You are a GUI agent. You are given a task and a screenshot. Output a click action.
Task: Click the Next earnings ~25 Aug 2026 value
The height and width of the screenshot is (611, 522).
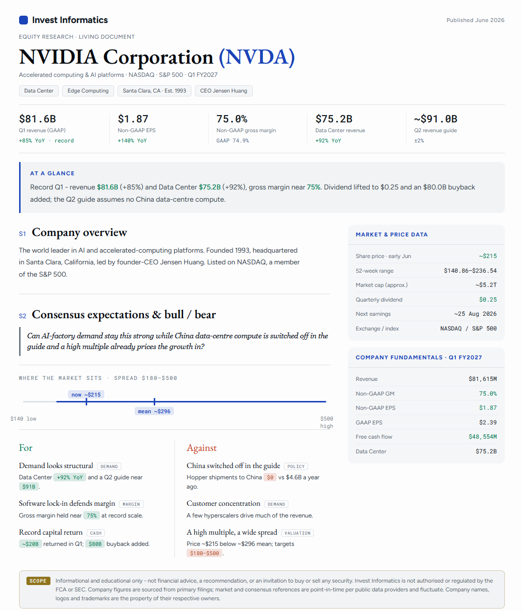click(x=475, y=314)
